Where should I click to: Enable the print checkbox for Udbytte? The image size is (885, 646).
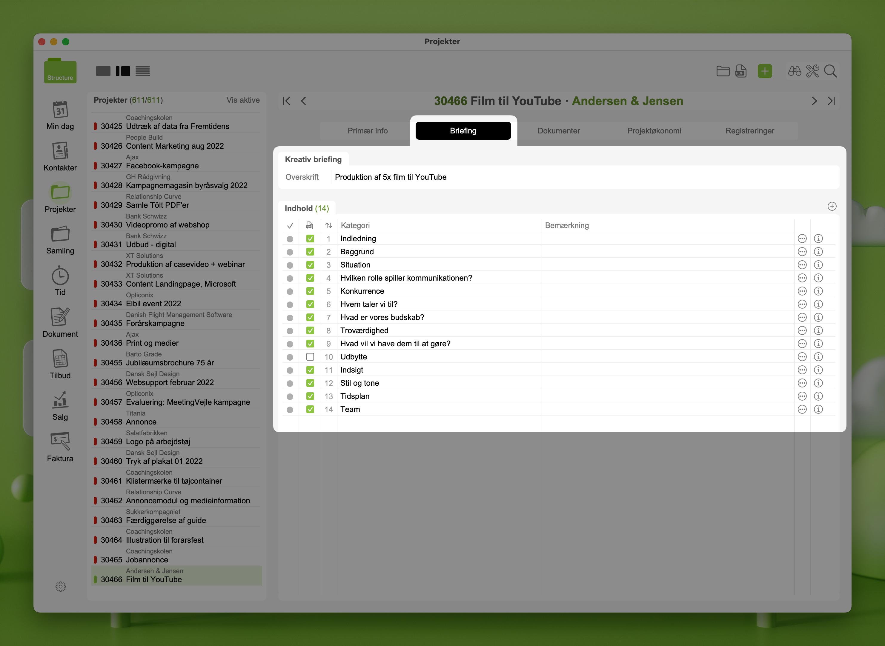310,357
